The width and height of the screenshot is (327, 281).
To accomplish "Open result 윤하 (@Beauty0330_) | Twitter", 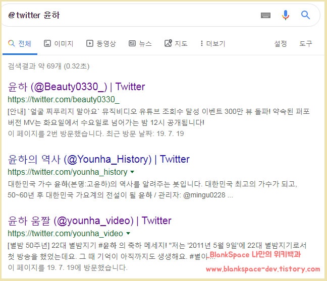I will coord(76,87).
